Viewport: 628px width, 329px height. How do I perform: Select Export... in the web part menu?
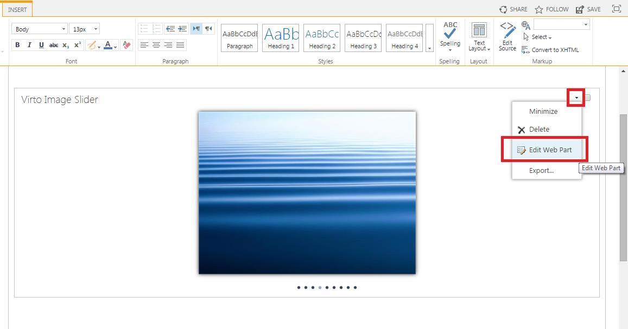point(541,171)
